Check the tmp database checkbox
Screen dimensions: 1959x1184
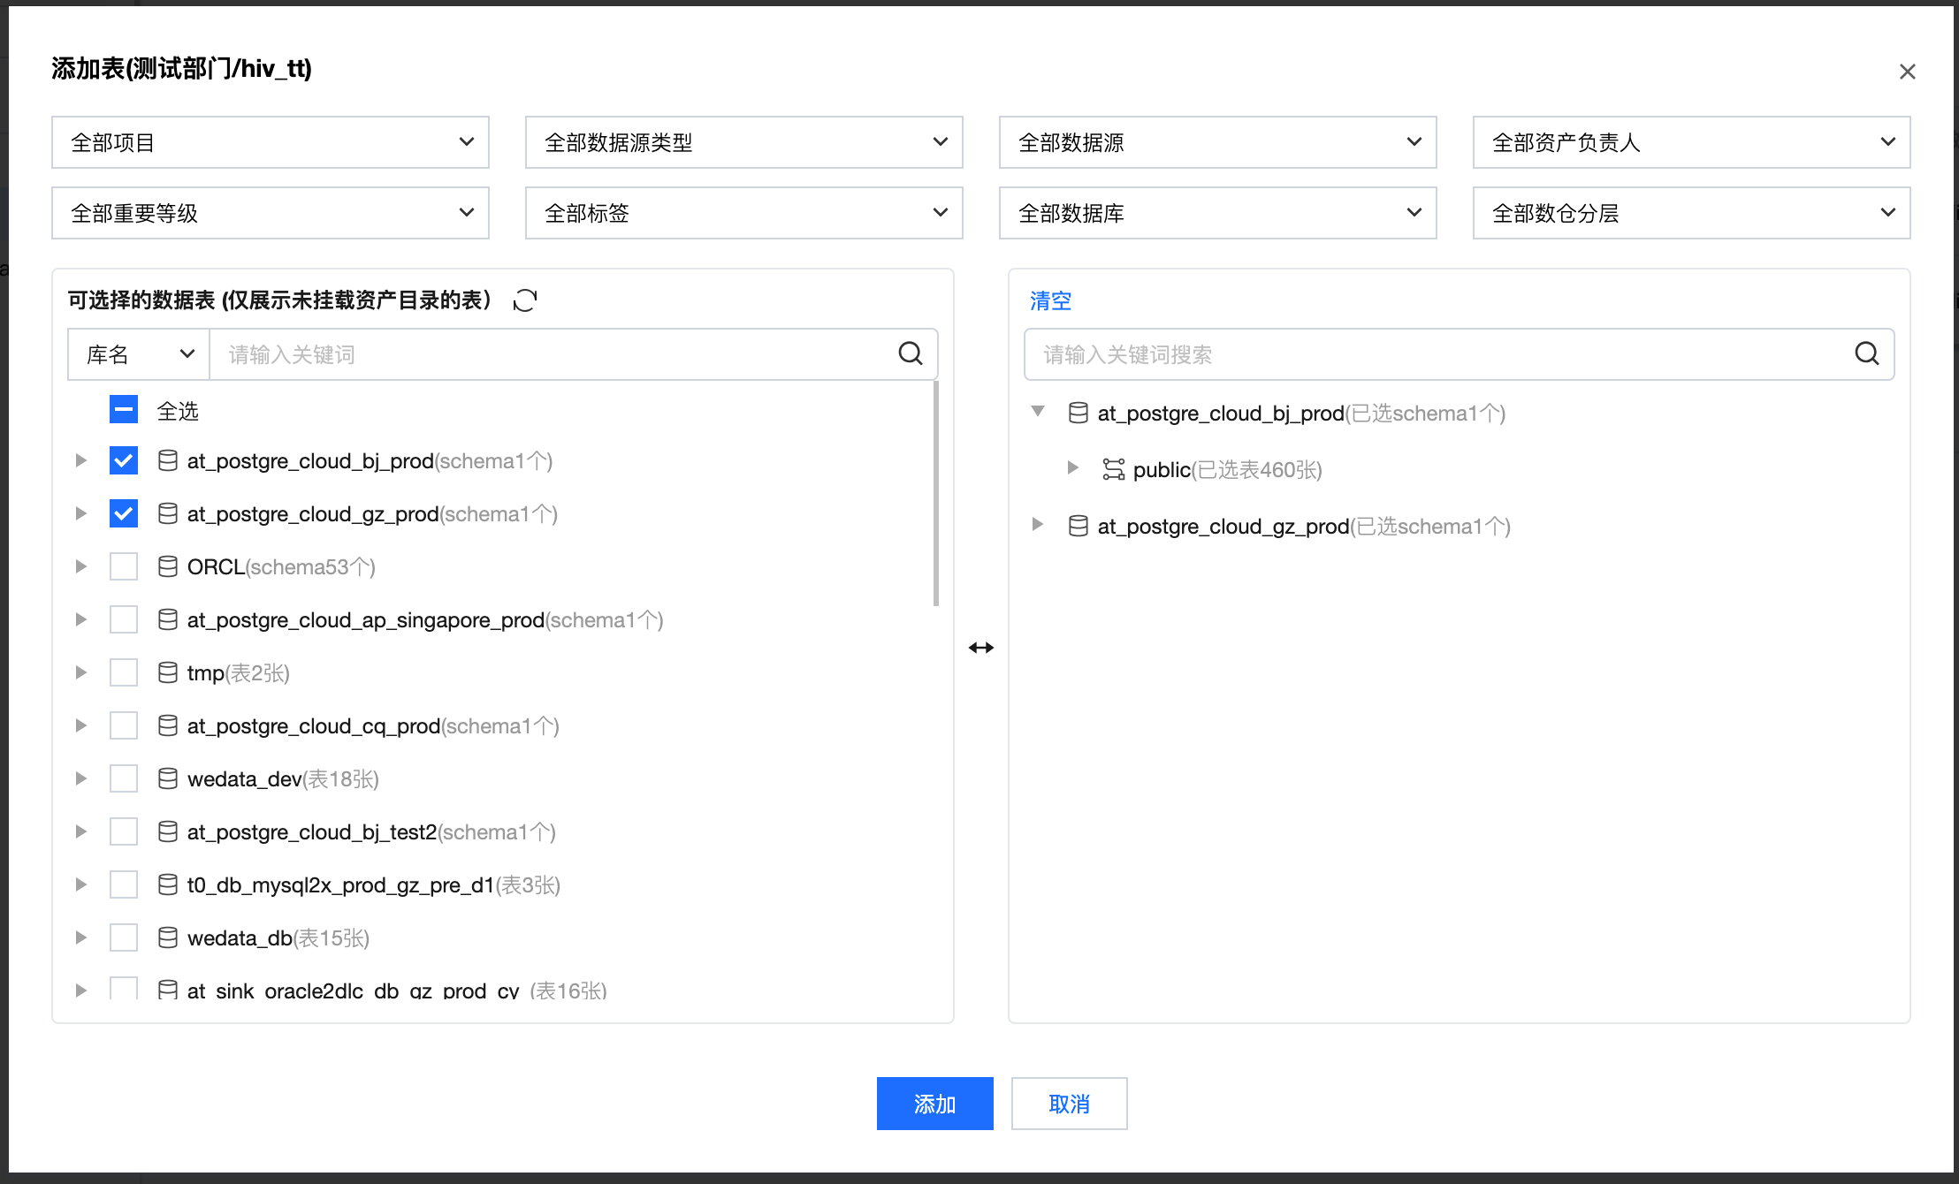click(124, 672)
